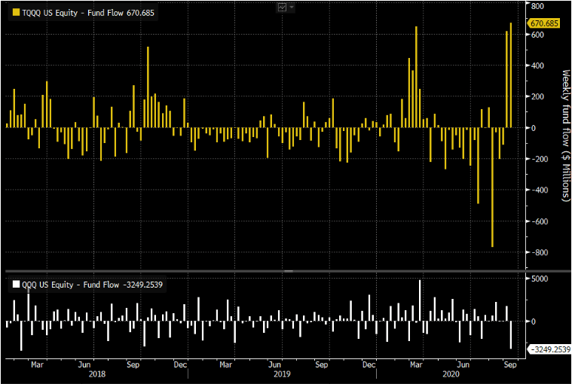Open the dropdown arrow beside the chart icon

(292, 8)
